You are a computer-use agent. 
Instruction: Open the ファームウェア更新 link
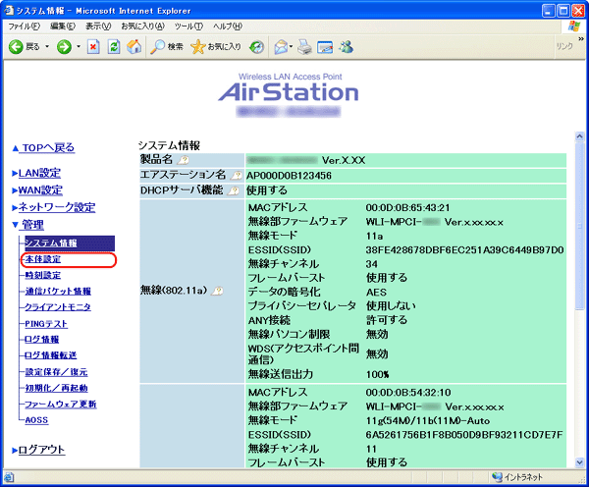(x=61, y=405)
